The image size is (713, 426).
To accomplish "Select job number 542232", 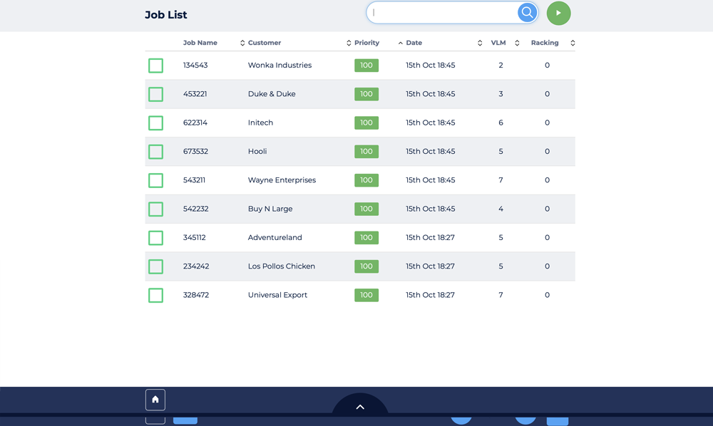I will click(x=196, y=209).
